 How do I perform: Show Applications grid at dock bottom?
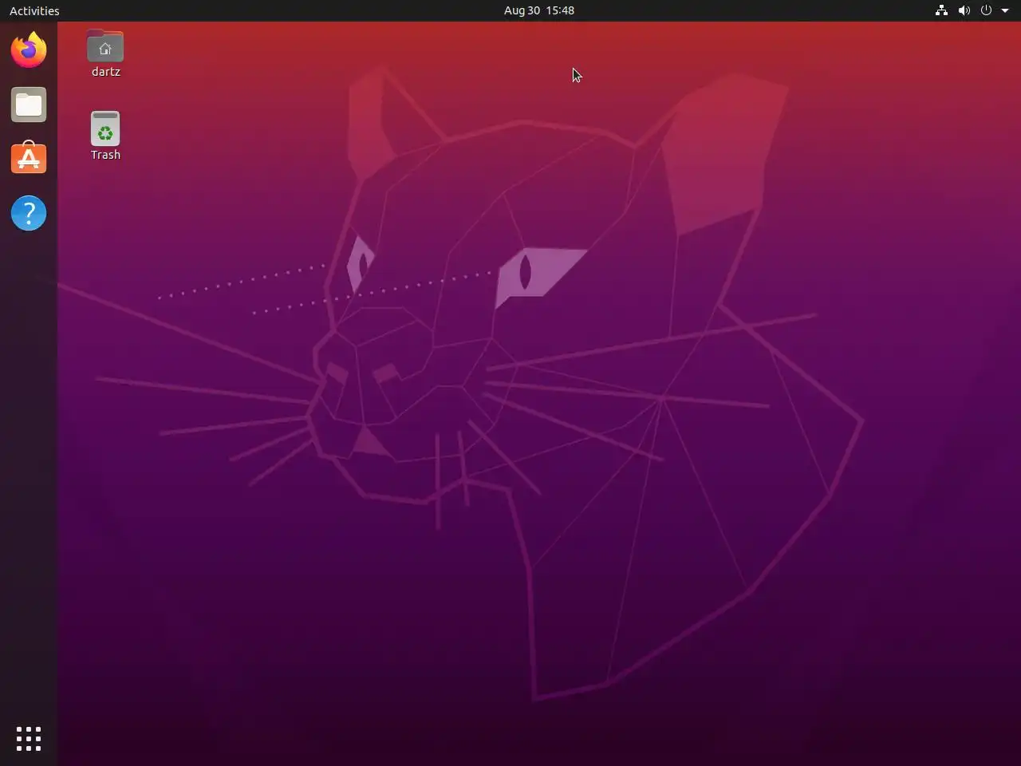pyautogui.click(x=29, y=738)
